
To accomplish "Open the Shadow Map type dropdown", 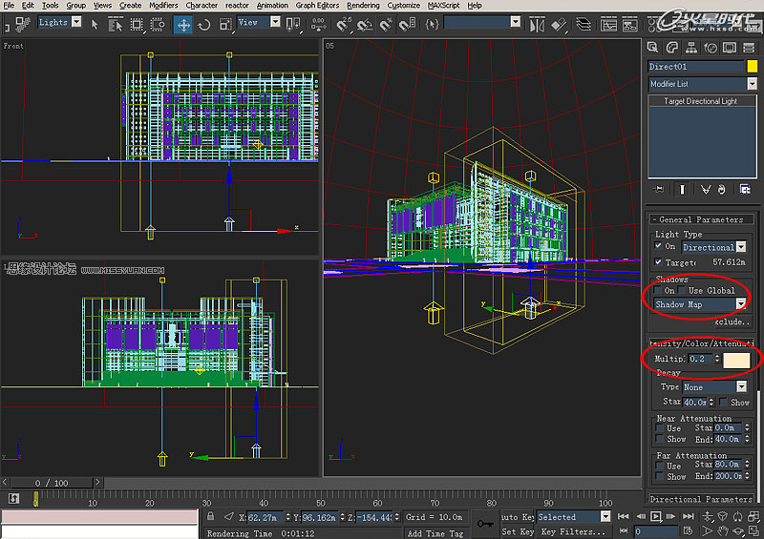I will pyautogui.click(x=740, y=304).
